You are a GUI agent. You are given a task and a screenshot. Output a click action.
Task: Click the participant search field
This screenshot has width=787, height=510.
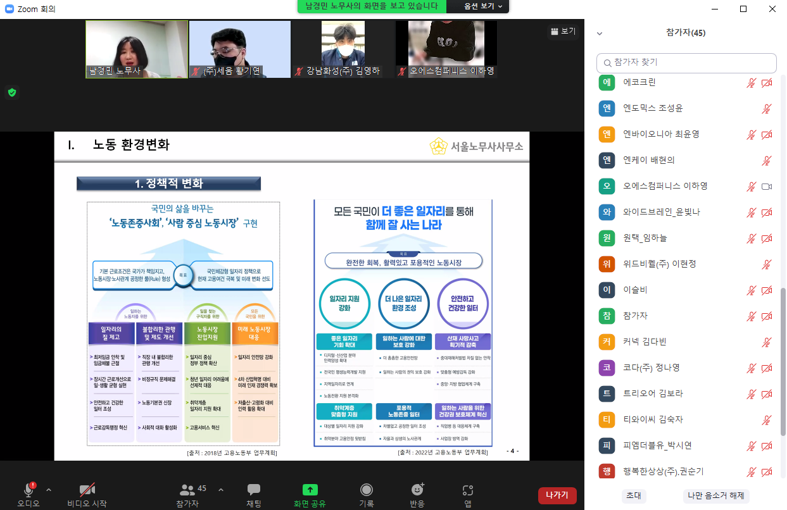click(686, 63)
